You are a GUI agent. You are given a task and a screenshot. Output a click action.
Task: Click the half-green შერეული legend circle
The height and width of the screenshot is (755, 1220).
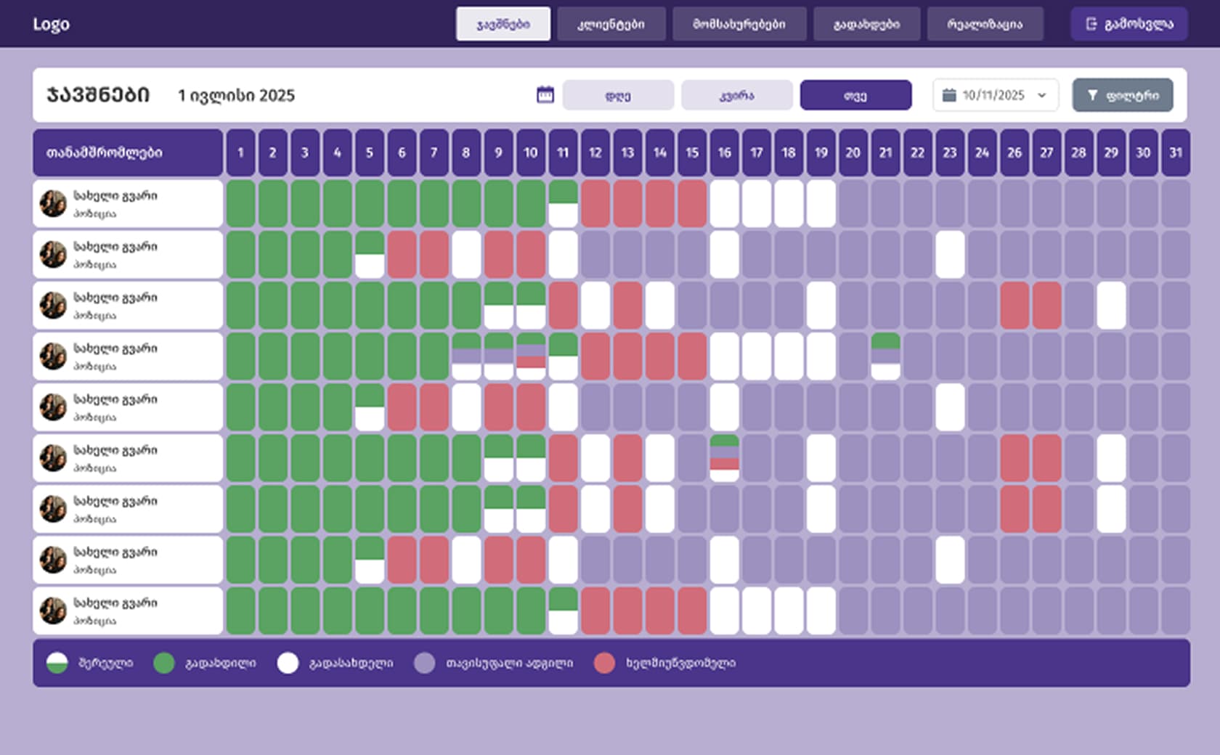57,663
